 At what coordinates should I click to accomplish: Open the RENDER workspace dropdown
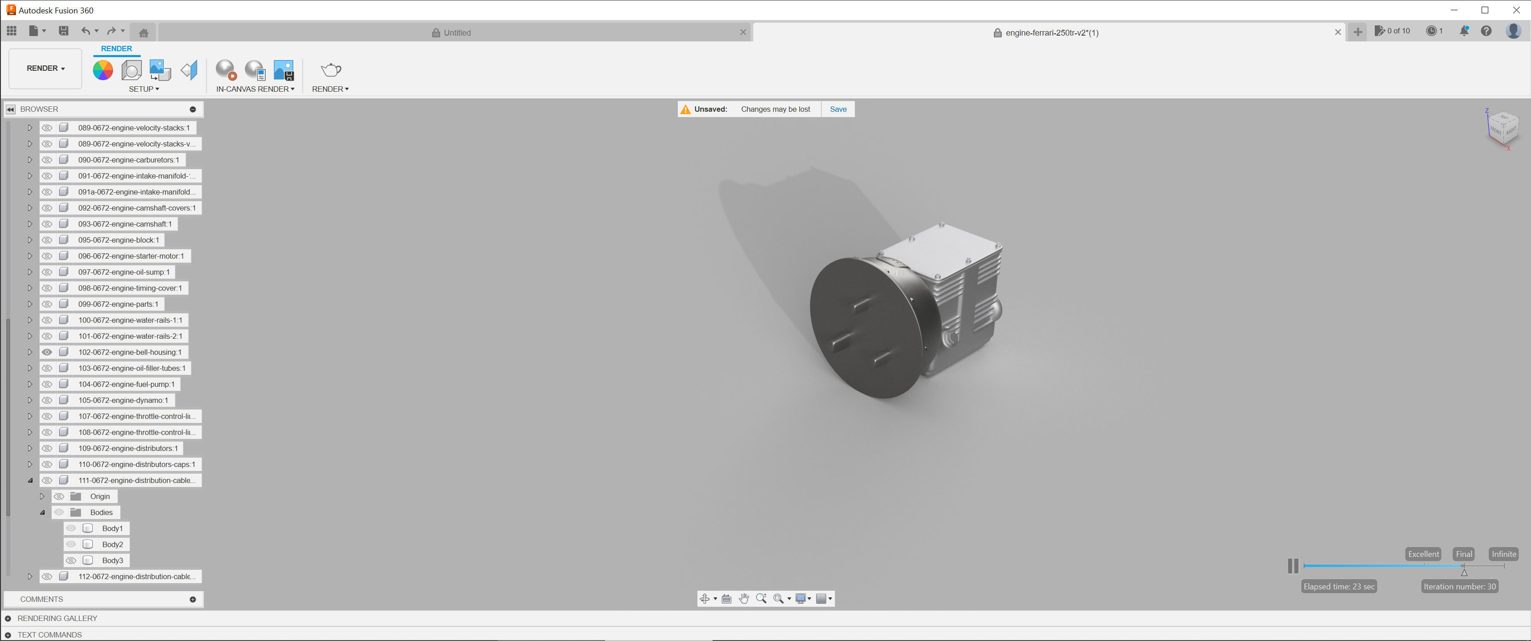(45, 69)
